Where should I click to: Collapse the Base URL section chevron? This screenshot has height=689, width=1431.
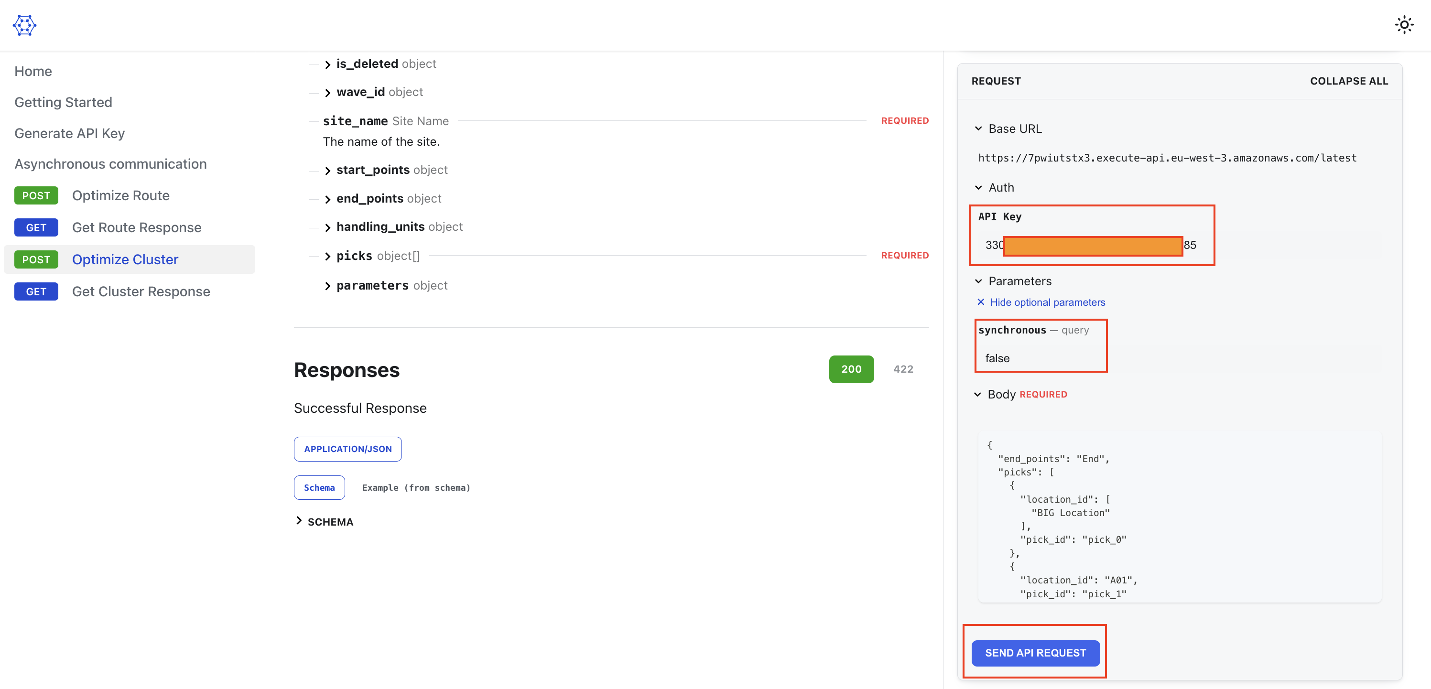[978, 129]
